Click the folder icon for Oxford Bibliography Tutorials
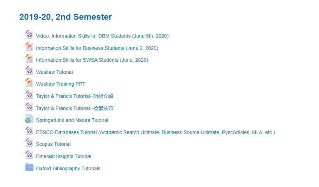This screenshot has height=187, width=319. click(x=29, y=168)
